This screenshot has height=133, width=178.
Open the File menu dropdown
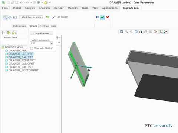click(x=5, y=8)
